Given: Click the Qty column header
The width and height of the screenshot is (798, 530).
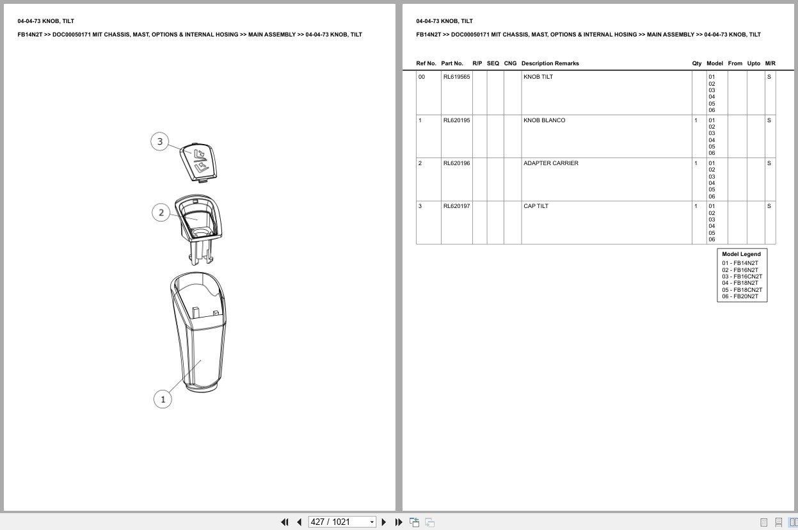Looking at the screenshot, I should pos(697,63).
